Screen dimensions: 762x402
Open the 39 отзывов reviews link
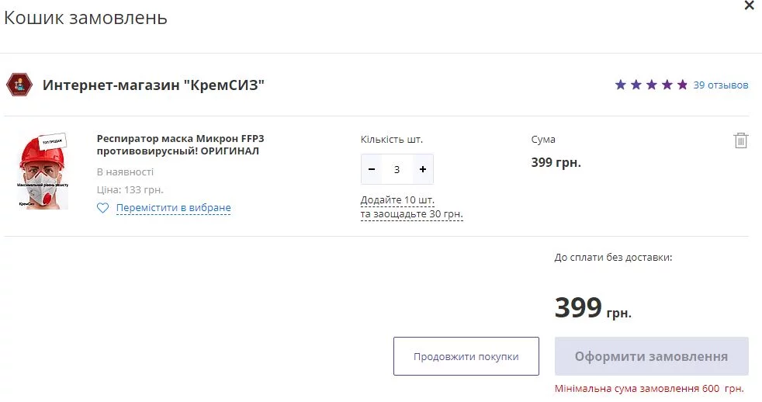[x=721, y=85]
